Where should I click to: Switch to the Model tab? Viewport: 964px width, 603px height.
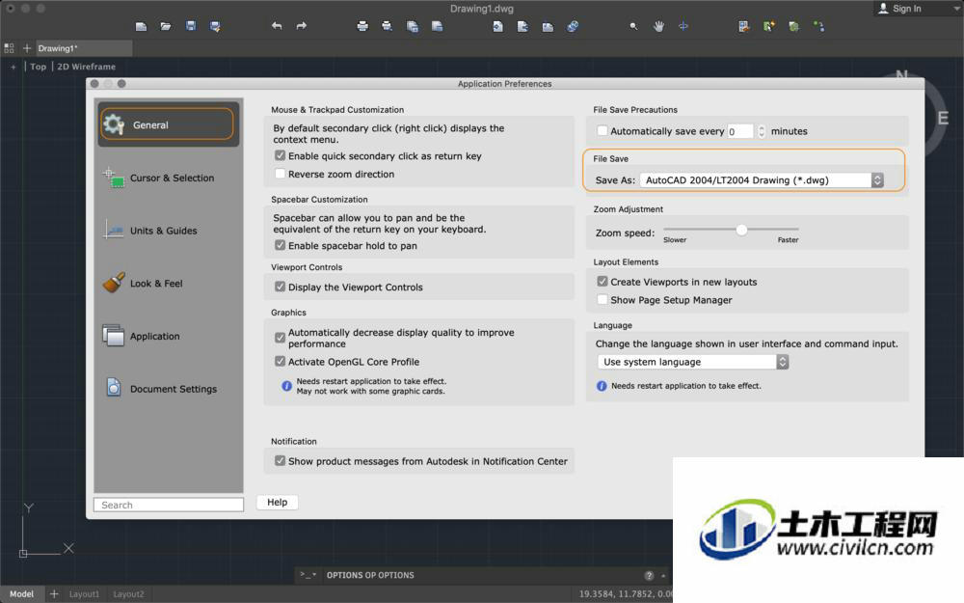pos(21,593)
